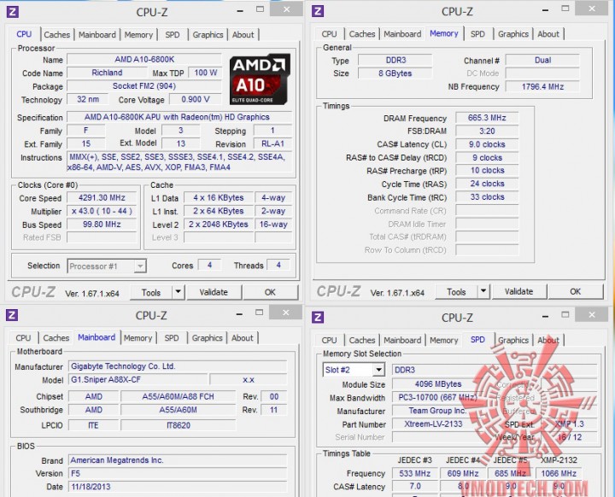The width and height of the screenshot is (615, 497).
Task: Switch to Caches tab in CPU window
Action: tap(57, 34)
